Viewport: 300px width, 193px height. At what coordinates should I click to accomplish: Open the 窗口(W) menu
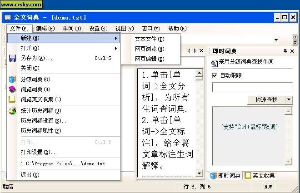151,29
